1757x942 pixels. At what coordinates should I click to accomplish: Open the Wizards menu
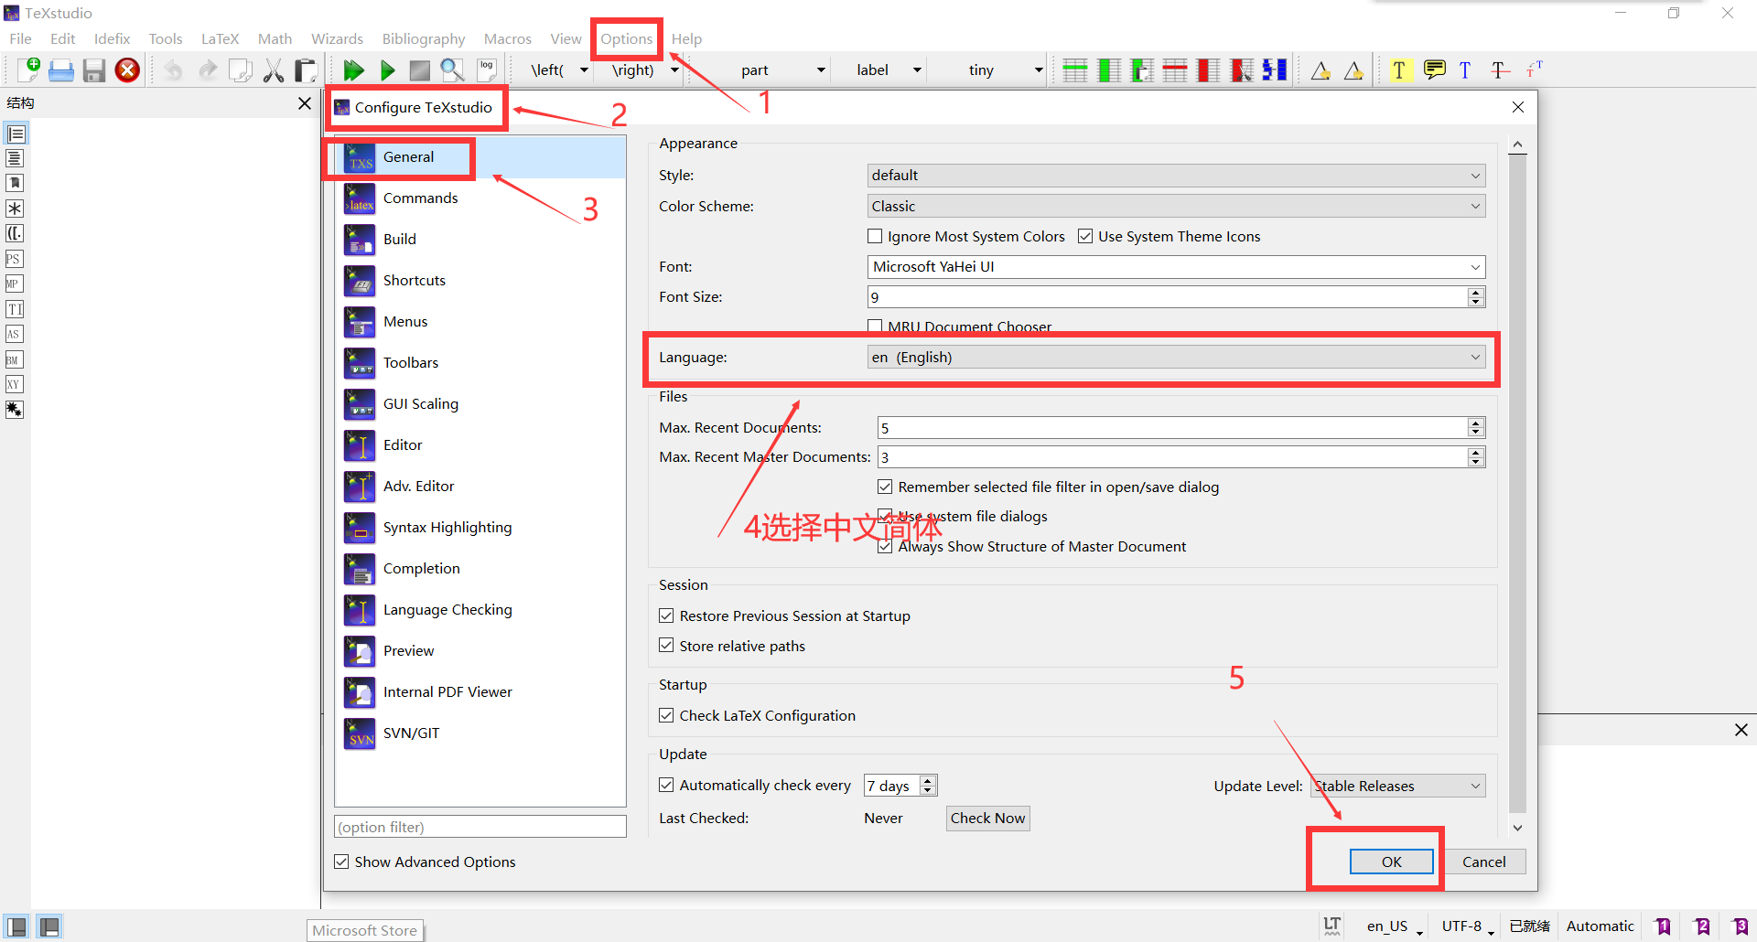[337, 38]
